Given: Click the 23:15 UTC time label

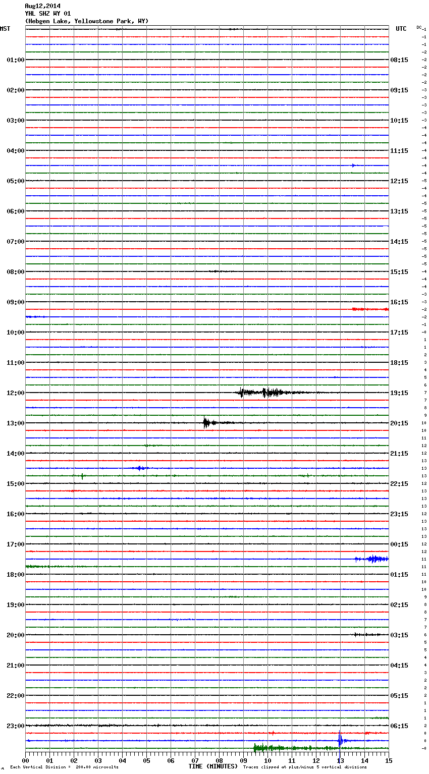Looking at the screenshot, I should click(399, 514).
